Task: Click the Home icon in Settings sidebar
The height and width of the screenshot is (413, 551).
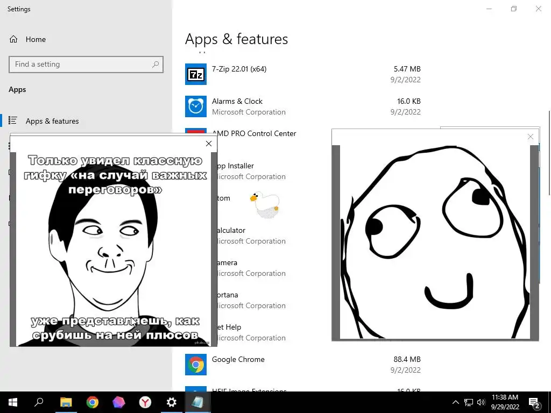Action: [x=13, y=39]
